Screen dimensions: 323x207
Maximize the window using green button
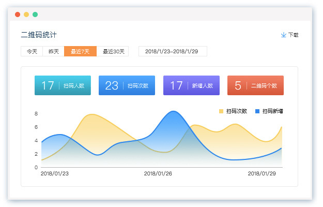click(x=35, y=14)
